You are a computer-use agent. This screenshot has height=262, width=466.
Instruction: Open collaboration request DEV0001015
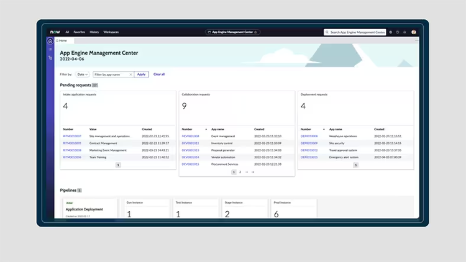pyautogui.click(x=190, y=165)
